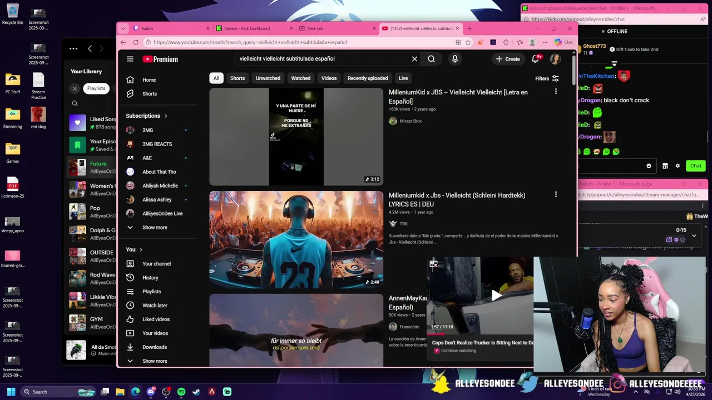Click the YouTube search magnifier button
The width and height of the screenshot is (712, 400).
pyautogui.click(x=431, y=59)
